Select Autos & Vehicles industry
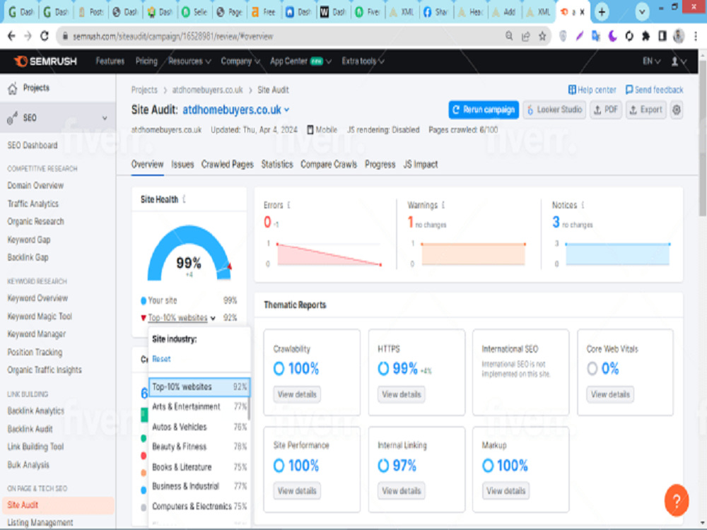The width and height of the screenshot is (707, 530). [x=199, y=427]
